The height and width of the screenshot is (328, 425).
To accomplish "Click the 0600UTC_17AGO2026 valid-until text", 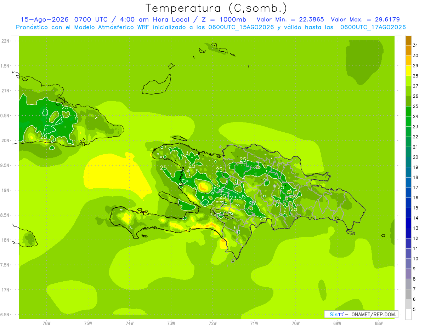I will pyautogui.click(x=373, y=27).
